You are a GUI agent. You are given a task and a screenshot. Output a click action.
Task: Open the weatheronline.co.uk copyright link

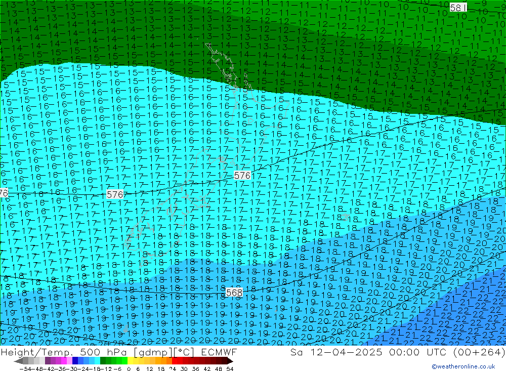point(463,366)
